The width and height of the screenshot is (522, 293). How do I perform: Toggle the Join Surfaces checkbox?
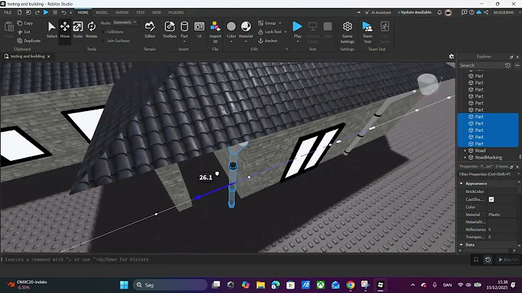pos(103,41)
